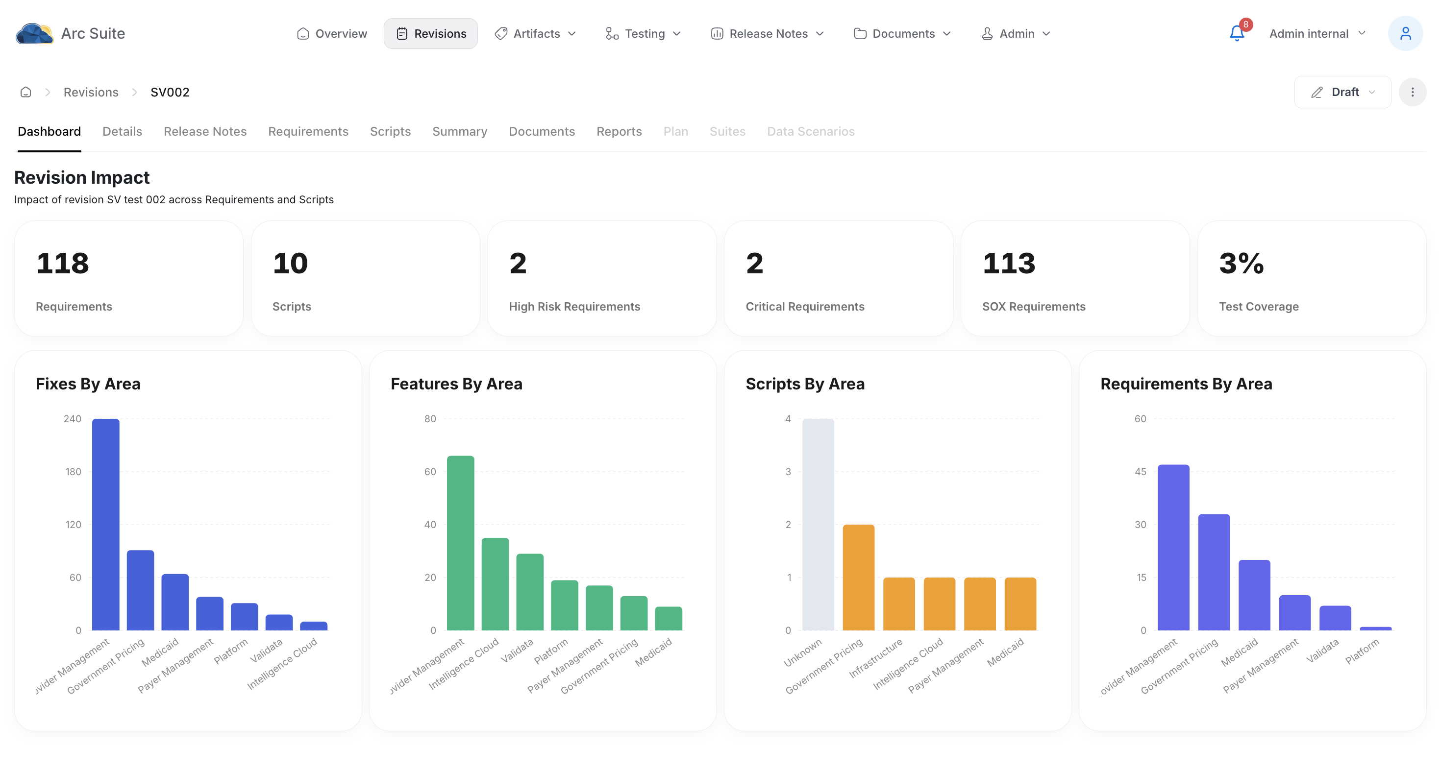
Task: Expand the Artifacts dropdown chevron
Action: pyautogui.click(x=571, y=33)
